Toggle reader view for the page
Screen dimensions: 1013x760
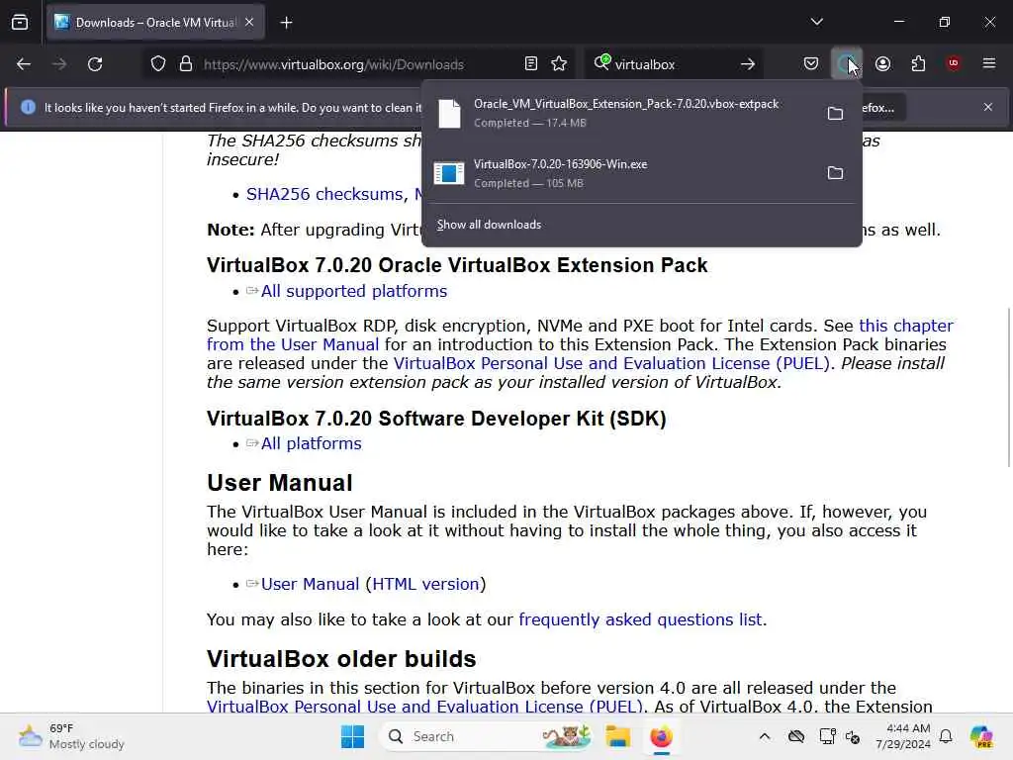pos(531,64)
